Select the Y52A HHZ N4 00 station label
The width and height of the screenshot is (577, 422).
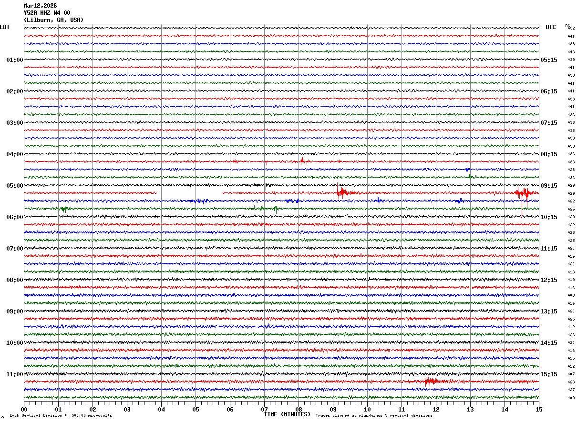[47, 13]
